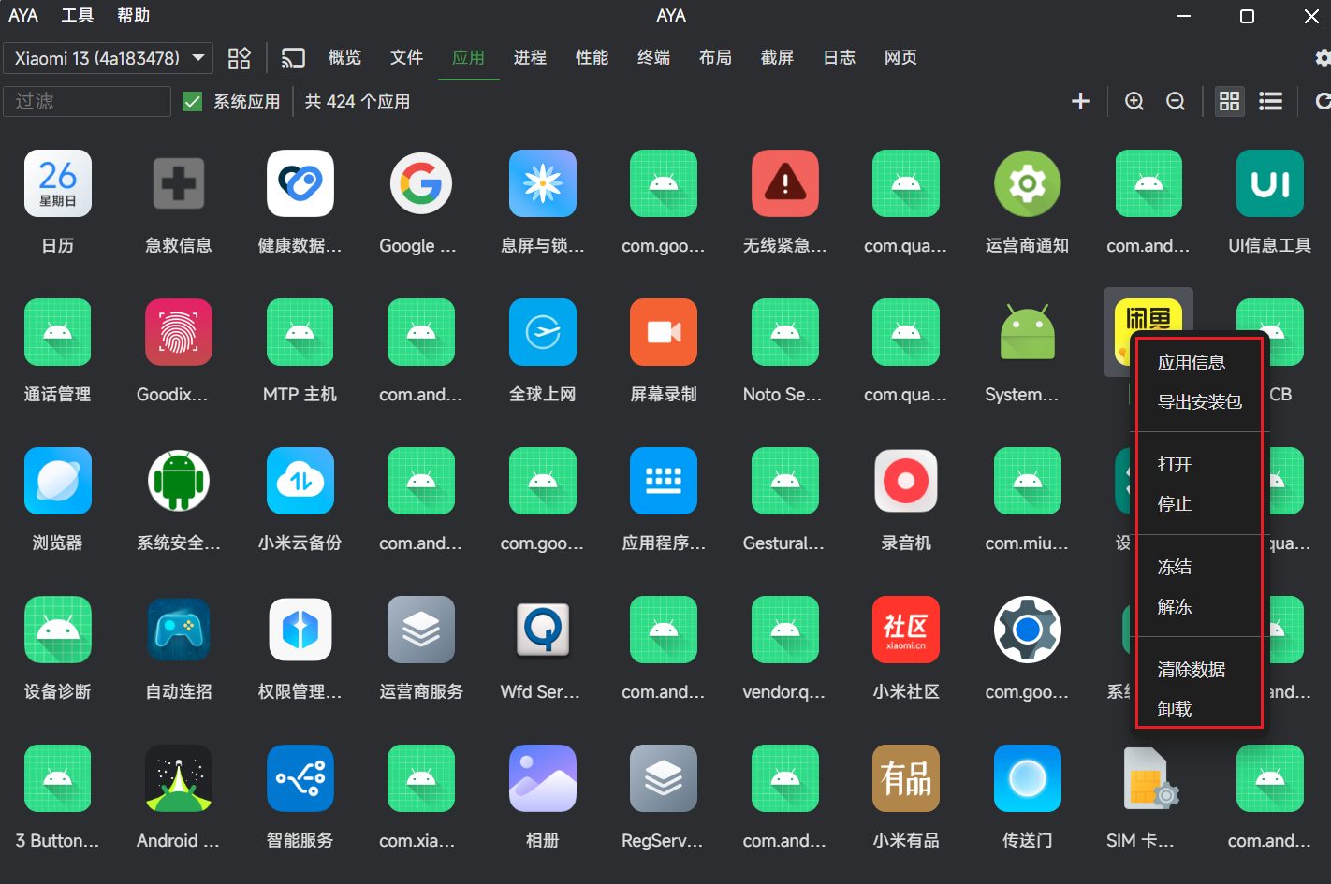Screen dimensions: 1331x884
Task: Uncheck the 系统应用 checkbox
Action: [192, 101]
